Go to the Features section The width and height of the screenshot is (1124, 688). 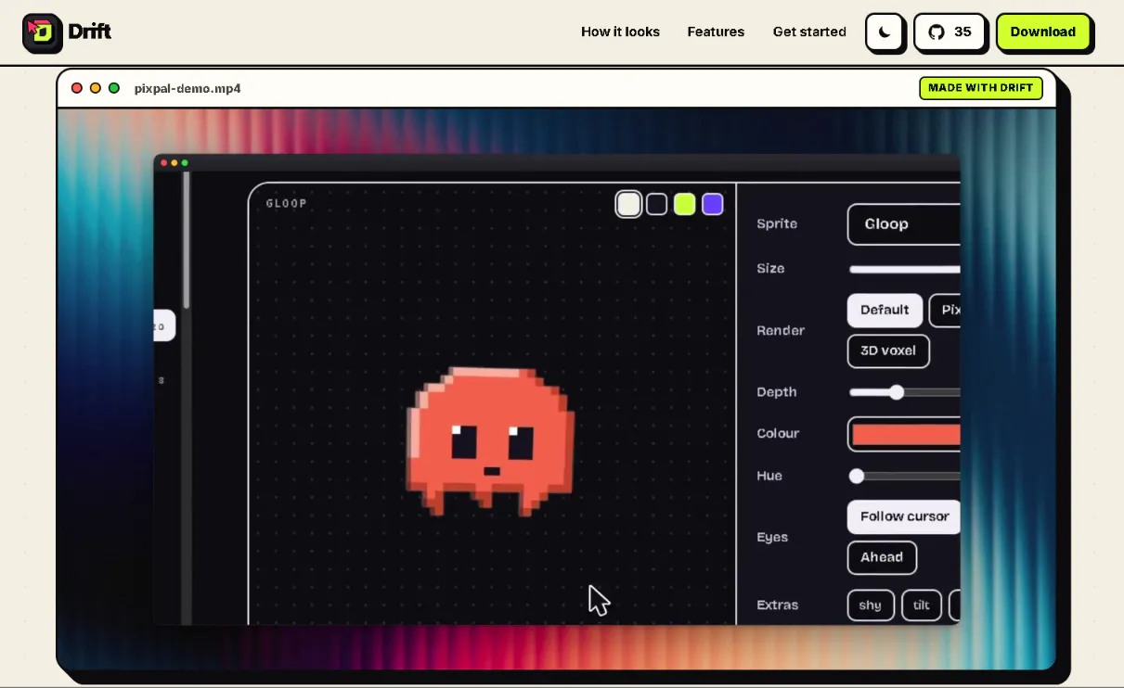(x=716, y=32)
